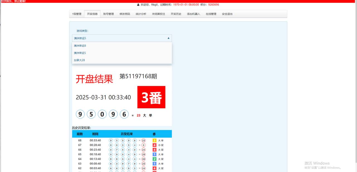Open the 账号管理 tab

point(108,14)
